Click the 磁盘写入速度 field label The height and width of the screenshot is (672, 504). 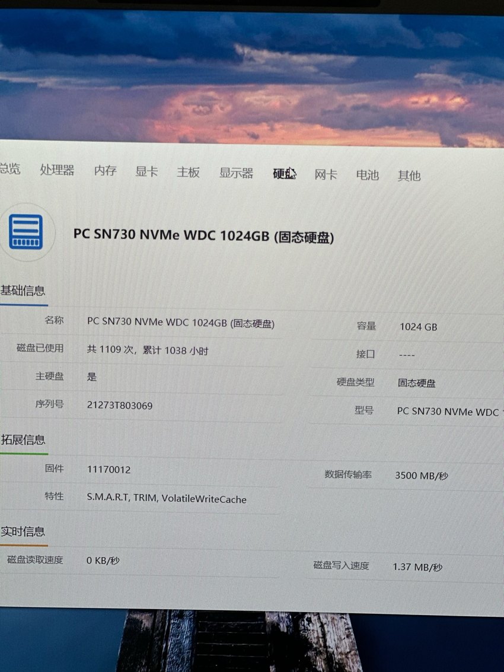(x=341, y=566)
